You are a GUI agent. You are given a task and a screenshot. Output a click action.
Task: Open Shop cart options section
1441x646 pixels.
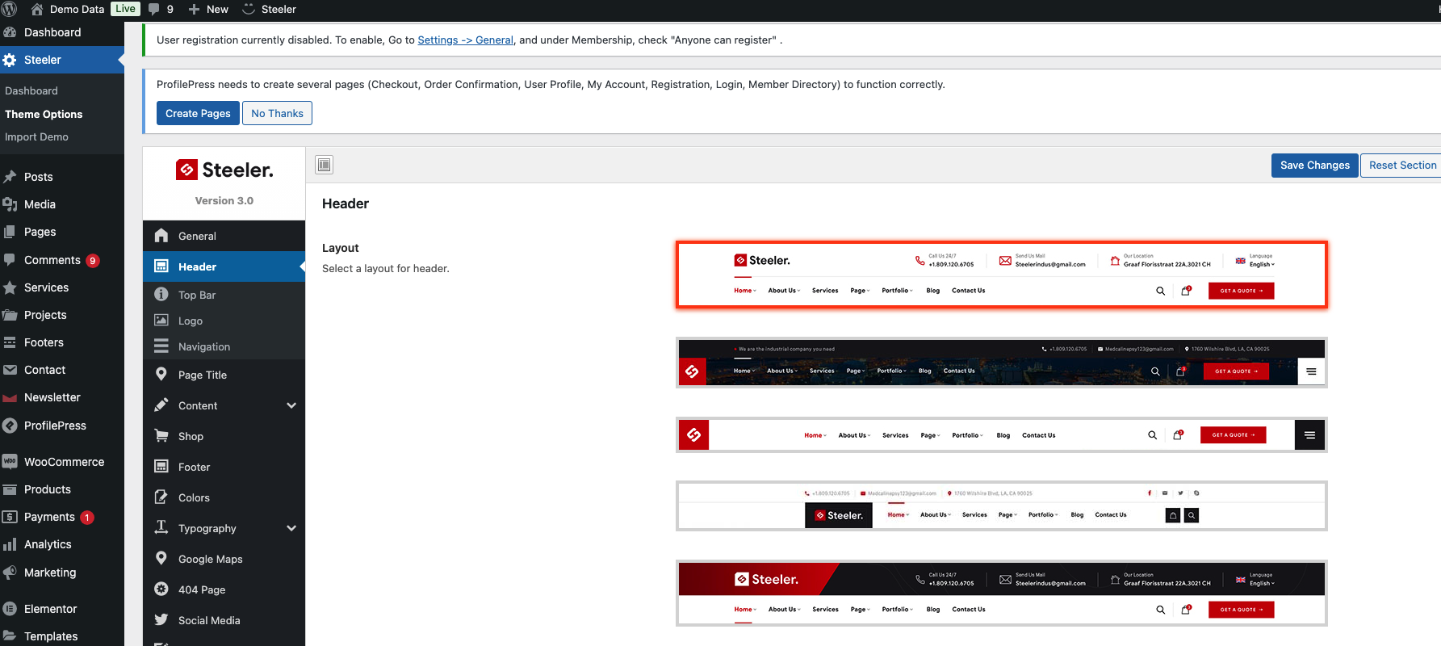pyautogui.click(x=224, y=436)
